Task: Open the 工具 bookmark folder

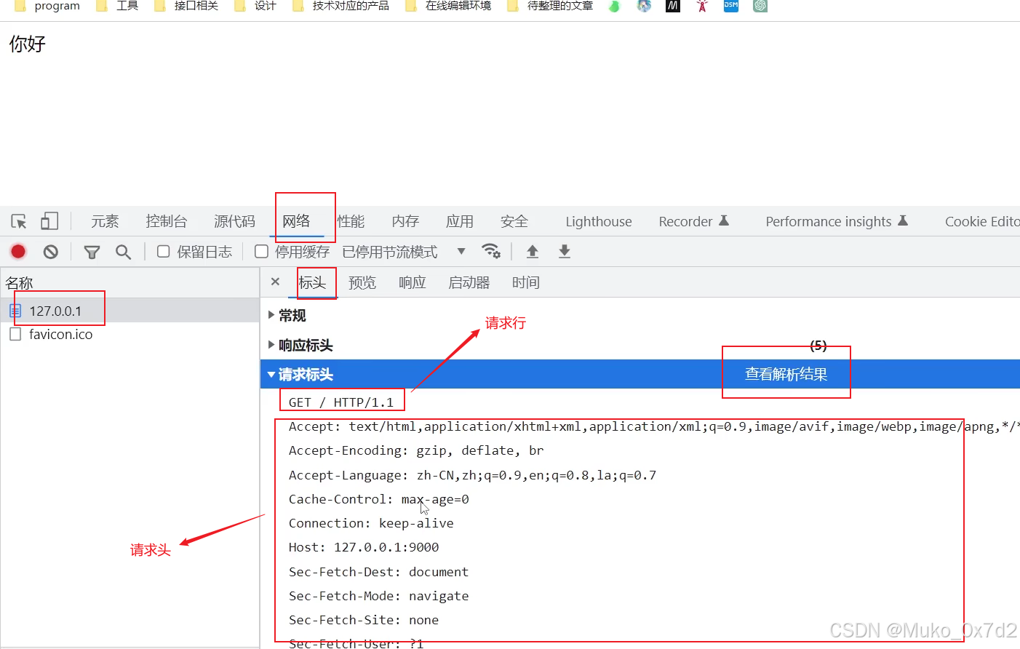Action: click(x=118, y=6)
